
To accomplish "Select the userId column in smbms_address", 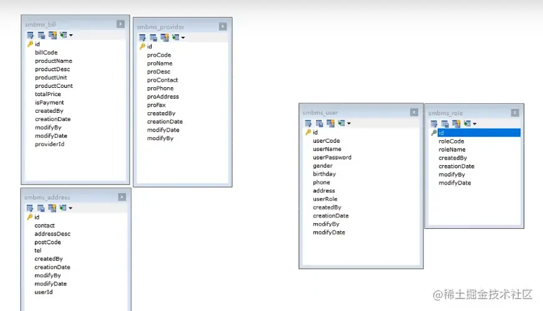I will (x=44, y=292).
